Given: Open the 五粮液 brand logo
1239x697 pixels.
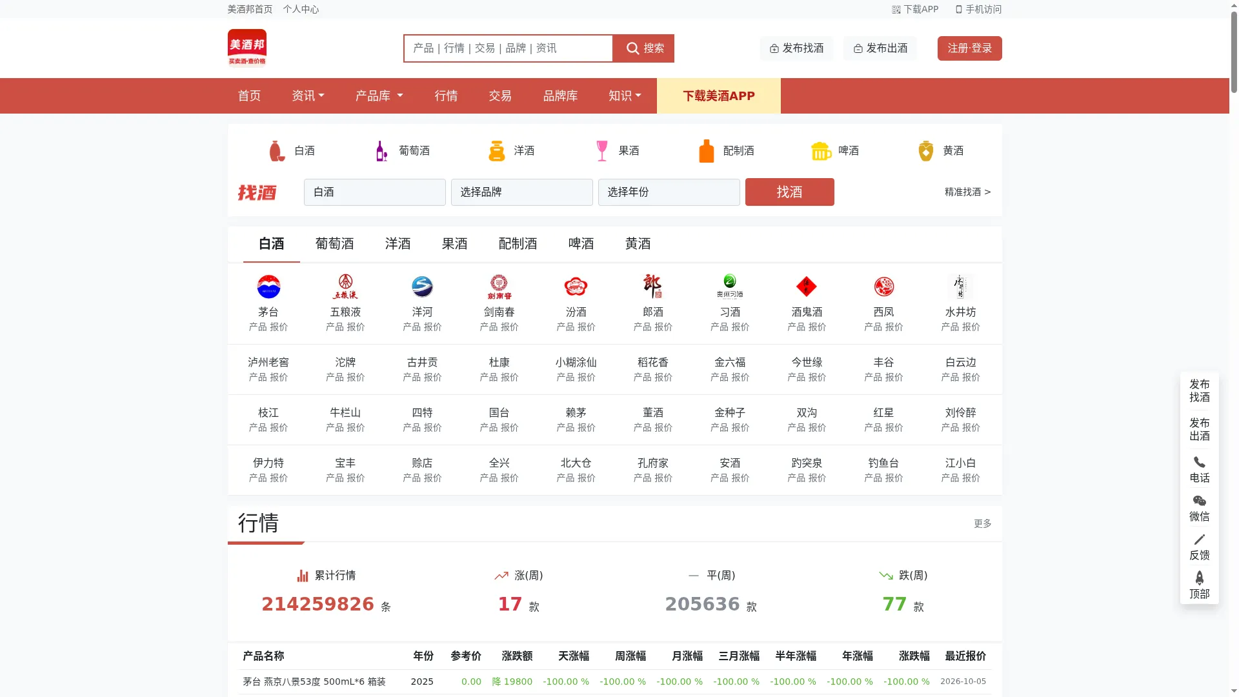Looking at the screenshot, I should coord(345,287).
